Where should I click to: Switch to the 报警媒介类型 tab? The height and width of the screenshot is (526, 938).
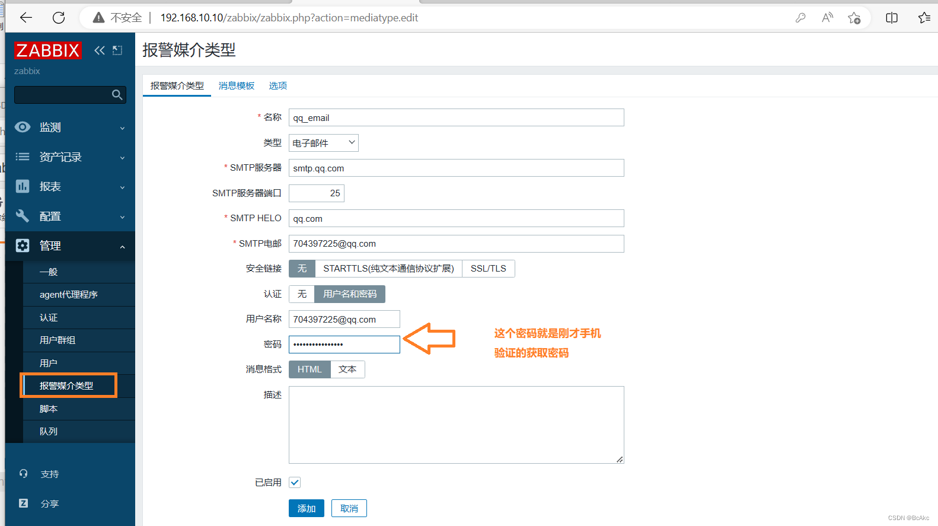coord(177,86)
